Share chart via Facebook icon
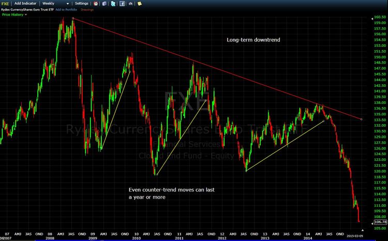The width and height of the screenshot is (388, 241). (x=122, y=3)
